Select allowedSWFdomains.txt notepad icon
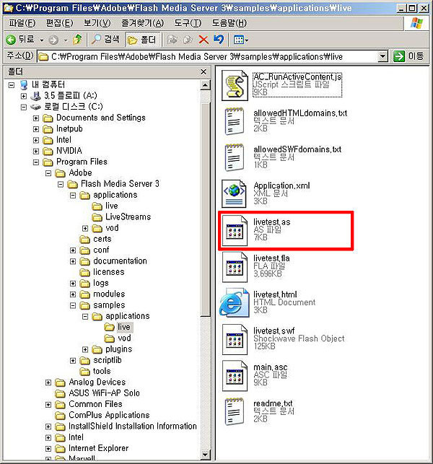Viewport: 433px width, 464px height. (x=235, y=158)
